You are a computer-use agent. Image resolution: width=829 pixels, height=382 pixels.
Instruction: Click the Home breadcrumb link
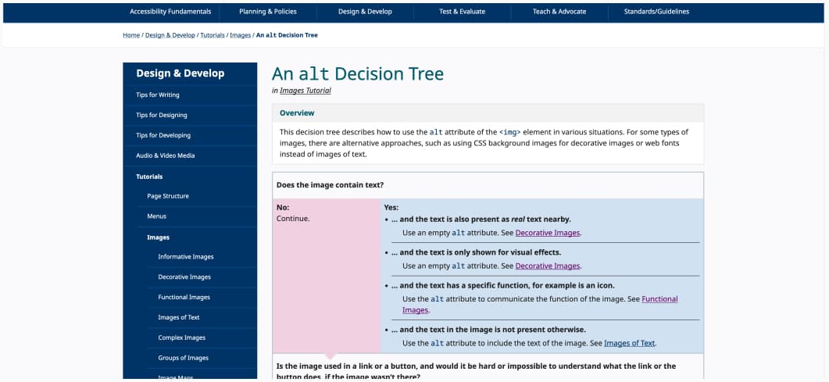131,35
